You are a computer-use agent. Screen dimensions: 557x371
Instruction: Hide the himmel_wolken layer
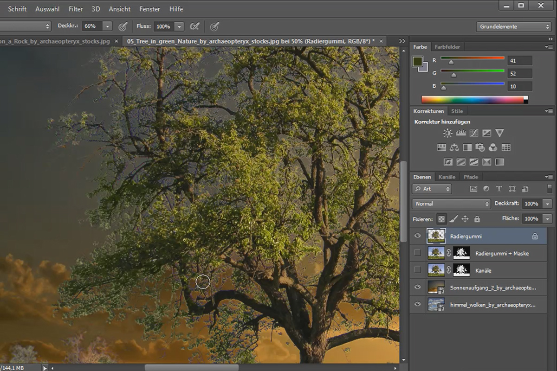click(417, 304)
